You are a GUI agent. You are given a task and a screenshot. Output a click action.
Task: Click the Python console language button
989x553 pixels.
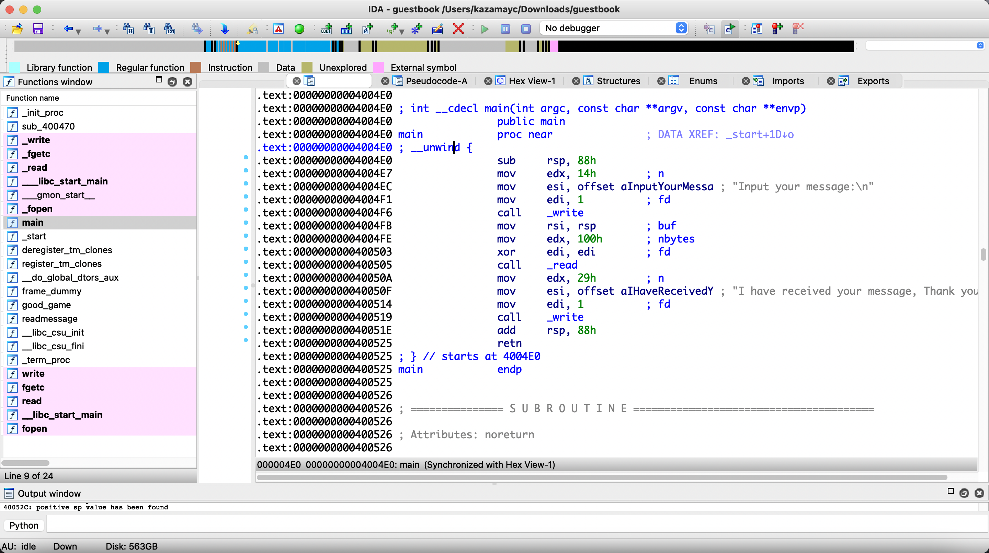[24, 526]
